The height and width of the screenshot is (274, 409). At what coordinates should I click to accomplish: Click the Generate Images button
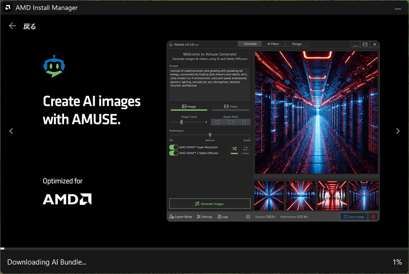click(209, 204)
